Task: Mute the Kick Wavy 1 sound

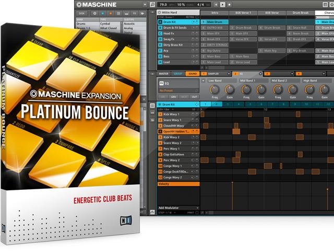Action: [192, 114]
